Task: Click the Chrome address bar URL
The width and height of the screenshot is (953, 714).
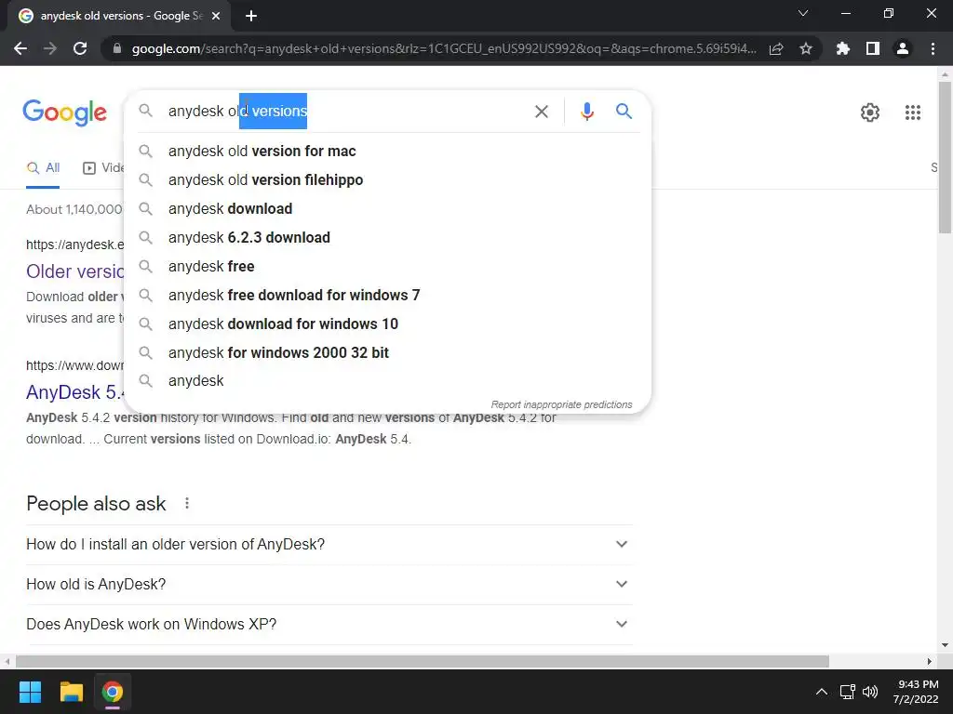Action: [444, 48]
